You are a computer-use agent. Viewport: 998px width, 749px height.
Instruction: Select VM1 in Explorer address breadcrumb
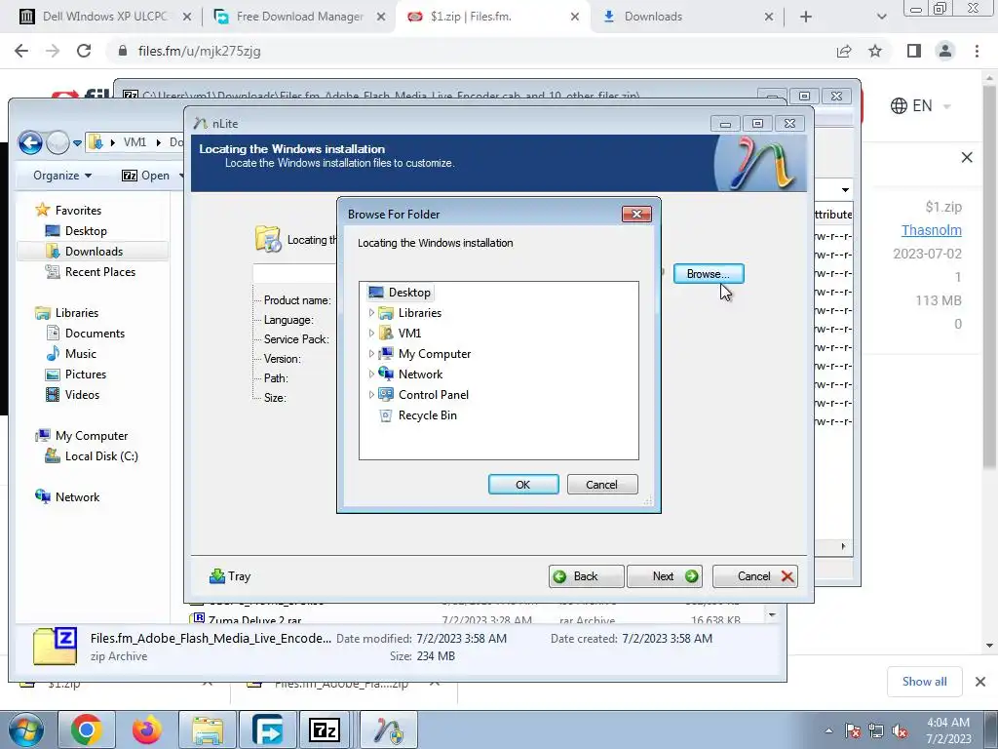coord(134,142)
